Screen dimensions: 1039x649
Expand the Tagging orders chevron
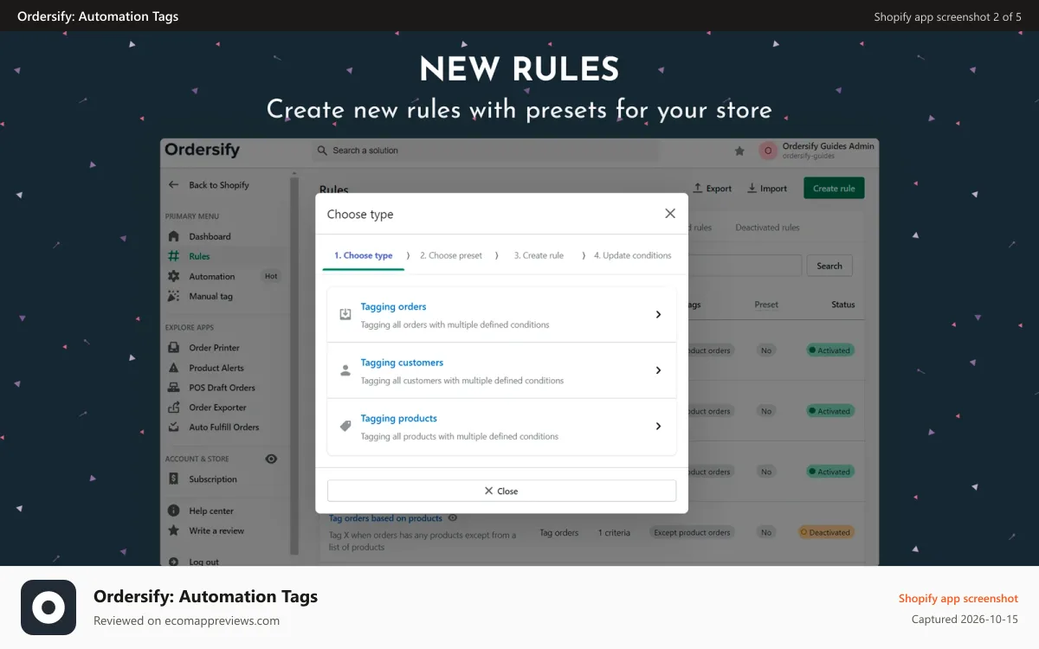[658, 315]
